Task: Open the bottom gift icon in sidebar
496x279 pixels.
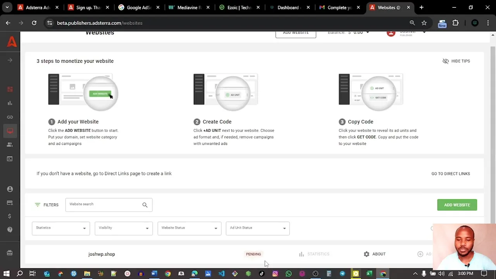Action: tap(10, 253)
